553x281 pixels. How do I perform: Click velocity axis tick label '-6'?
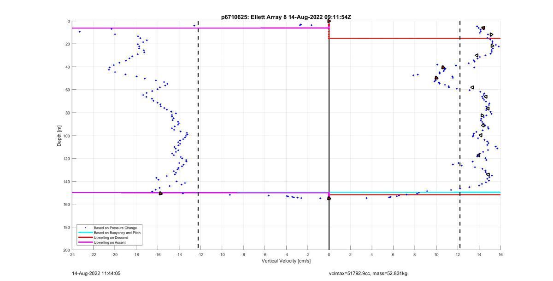pyautogui.click(x=265, y=254)
